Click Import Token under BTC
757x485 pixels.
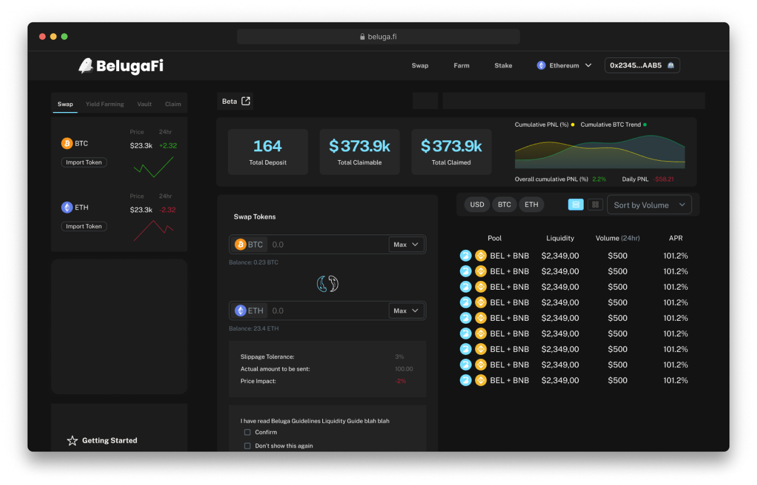coord(84,162)
